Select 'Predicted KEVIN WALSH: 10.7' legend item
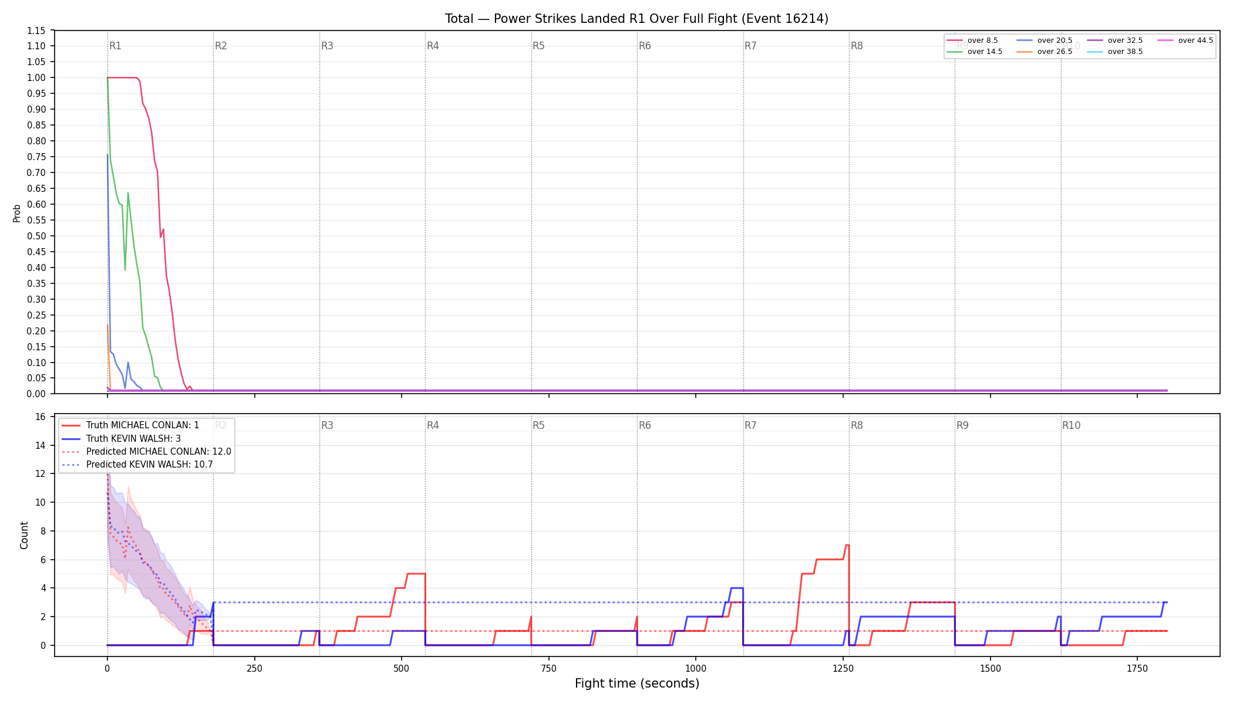Image resolution: width=1233 pixels, height=704 pixels. [x=137, y=465]
